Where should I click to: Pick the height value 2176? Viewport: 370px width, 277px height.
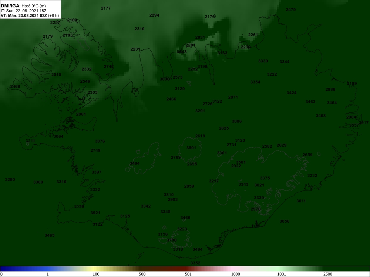click(x=210, y=17)
